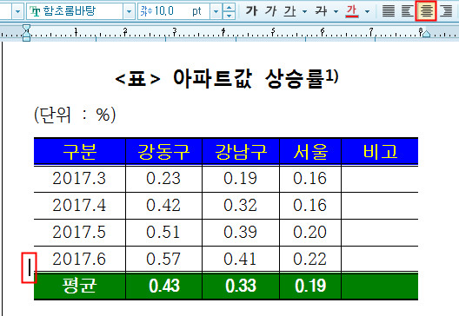459x316 pixels.
Task: Click the 0.19 cell under 강남구 in 2017.3 row
Action: pos(241,179)
